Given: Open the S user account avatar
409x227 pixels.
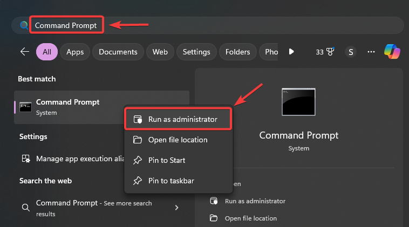Looking at the screenshot, I should [351, 52].
